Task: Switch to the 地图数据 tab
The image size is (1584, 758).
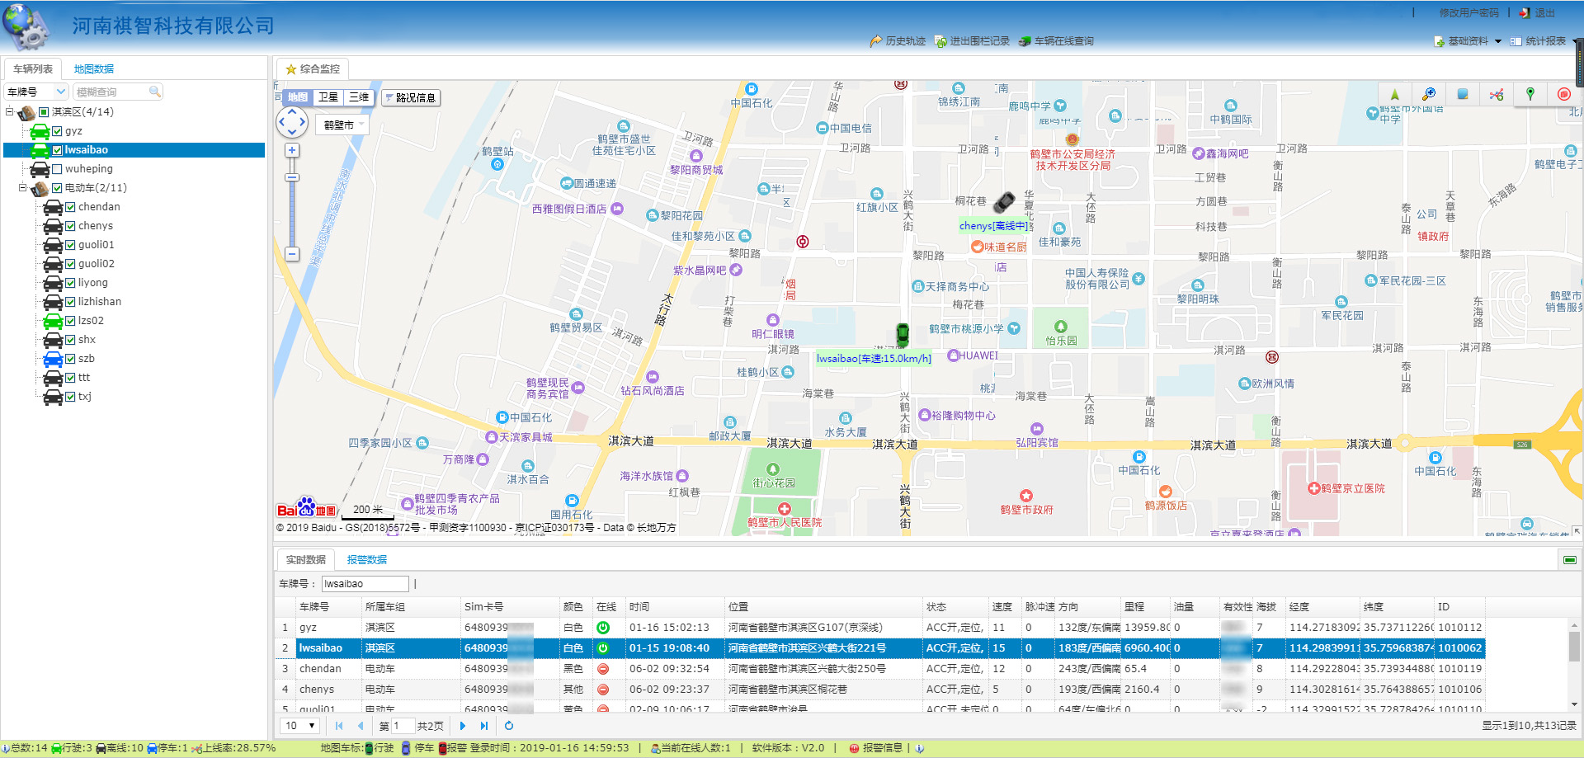Action: point(94,69)
